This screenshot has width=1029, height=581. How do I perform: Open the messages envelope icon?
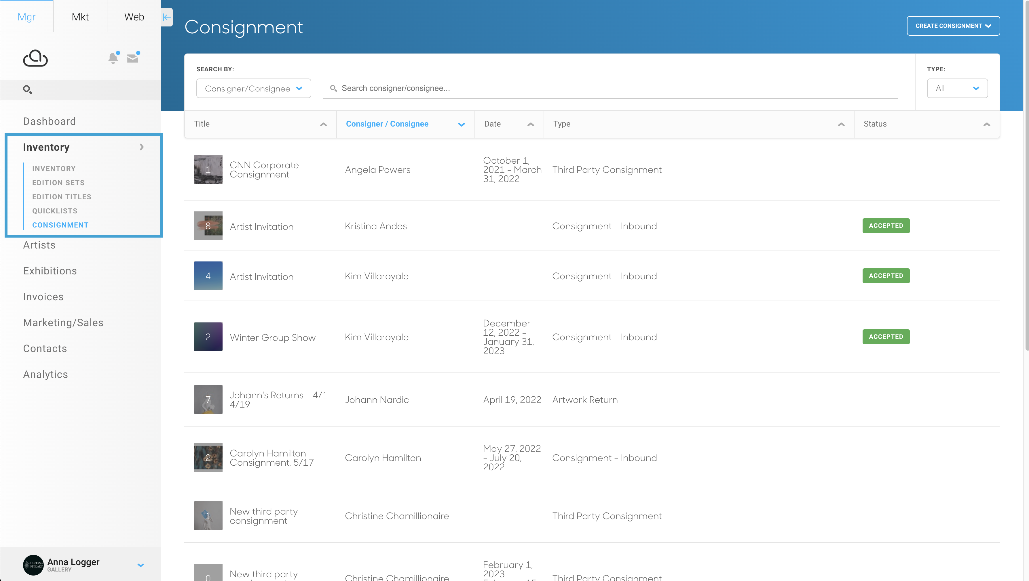coord(133,58)
